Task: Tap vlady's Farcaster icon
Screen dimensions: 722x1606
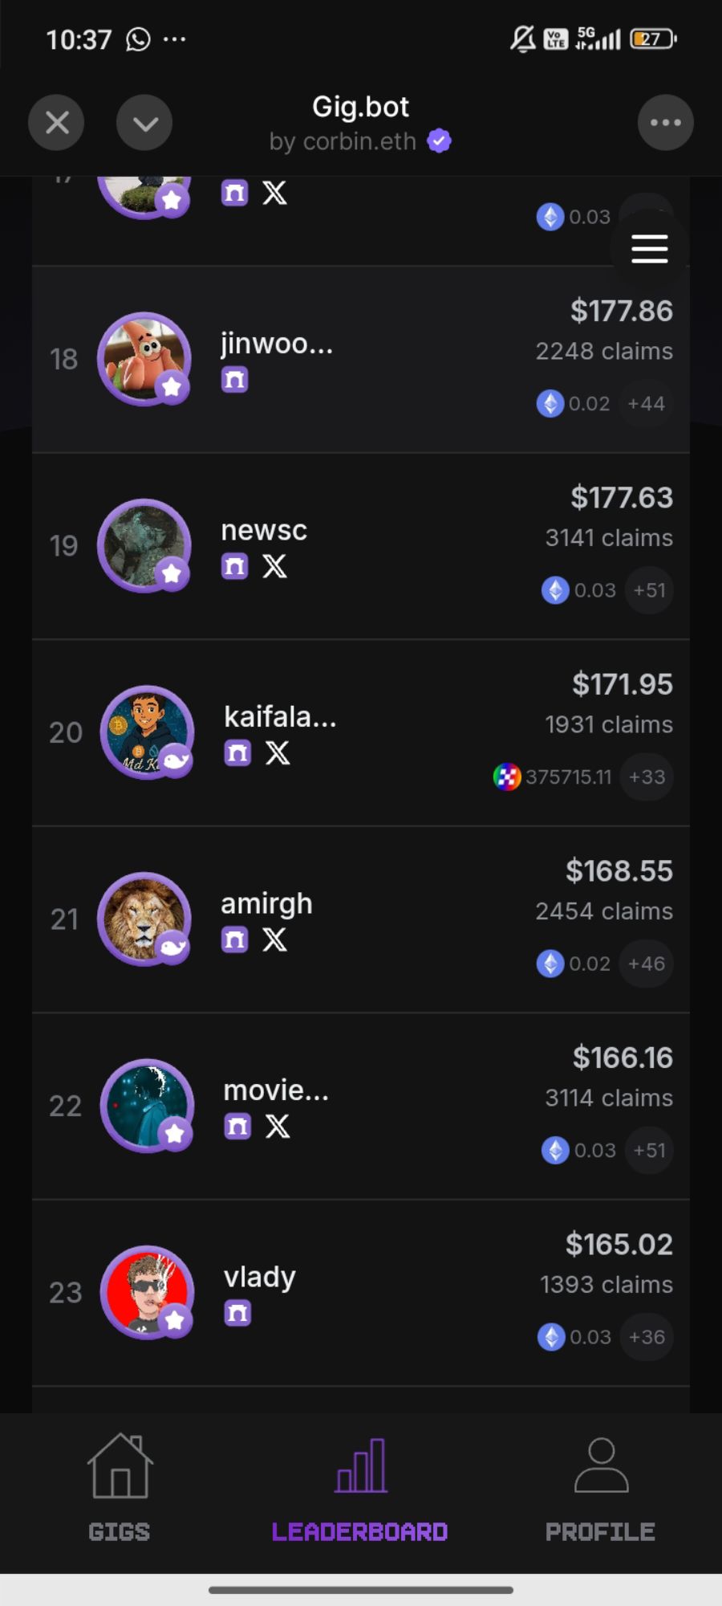Action: 237,1314
